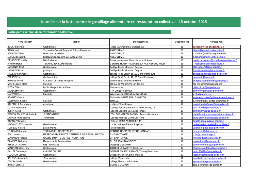The width and height of the screenshot is (260, 184).
Task: Click perroteric@orange.fr email link
Action: pyautogui.click(x=204, y=77)
